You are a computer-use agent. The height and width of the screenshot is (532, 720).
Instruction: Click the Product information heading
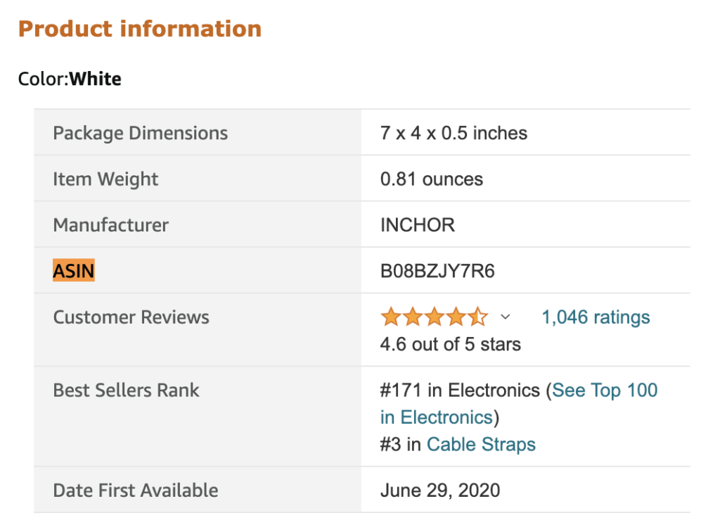click(x=140, y=29)
